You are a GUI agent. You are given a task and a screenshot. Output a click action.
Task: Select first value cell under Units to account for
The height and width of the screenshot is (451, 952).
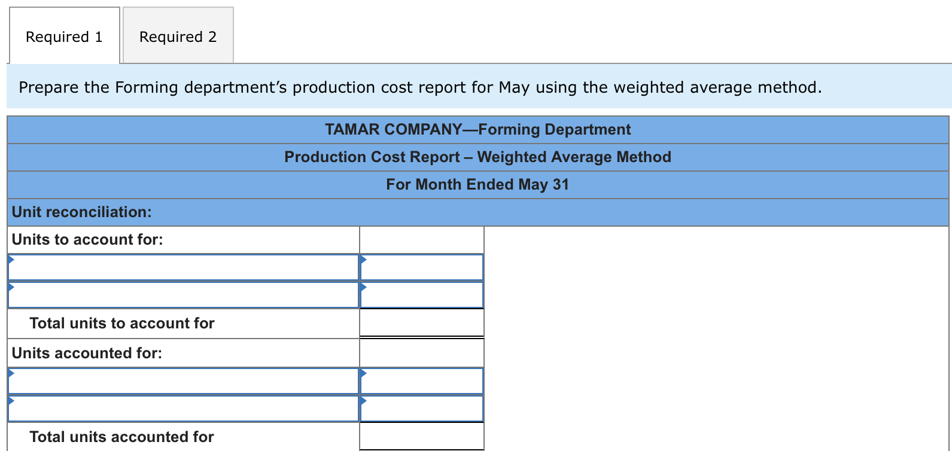(422, 267)
